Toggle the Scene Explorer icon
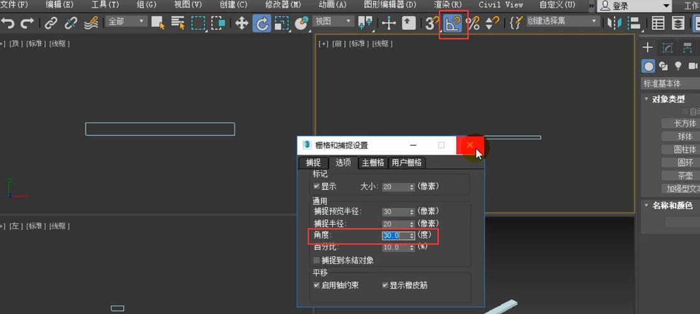This screenshot has height=314, width=700. 658,23
